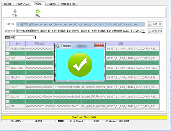Click the green Stop (停止) icon
The height and width of the screenshot is (131, 171).
(38, 11)
